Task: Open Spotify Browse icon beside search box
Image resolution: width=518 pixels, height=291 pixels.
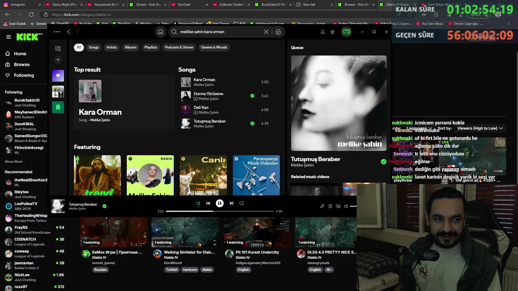Action: (x=278, y=32)
